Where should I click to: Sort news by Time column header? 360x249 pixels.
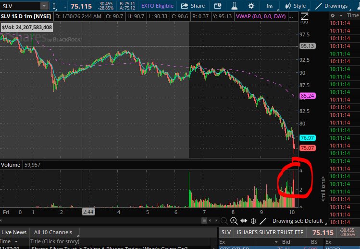[x=9, y=241]
